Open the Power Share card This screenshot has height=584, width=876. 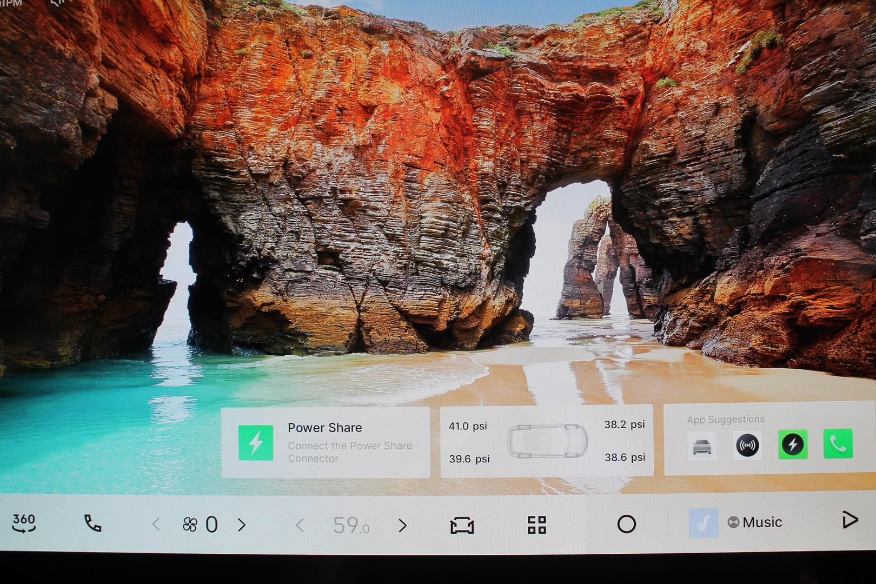326,442
